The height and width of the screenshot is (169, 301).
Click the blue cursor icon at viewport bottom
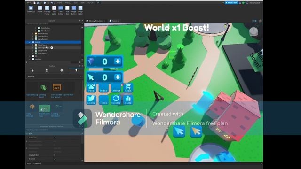[179, 131]
